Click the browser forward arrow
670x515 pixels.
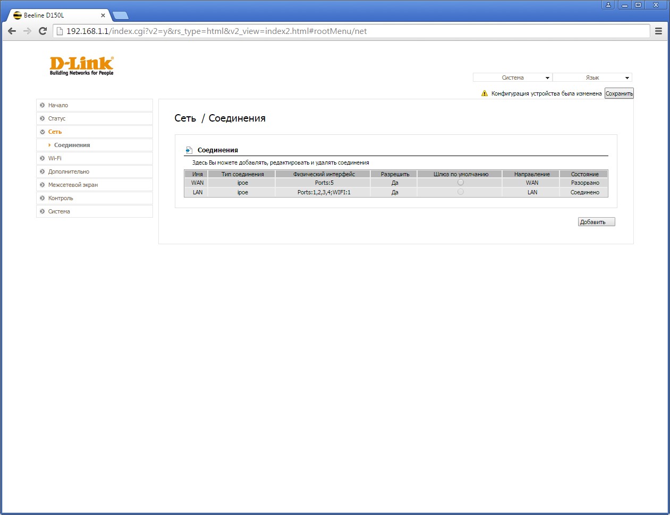click(x=28, y=31)
